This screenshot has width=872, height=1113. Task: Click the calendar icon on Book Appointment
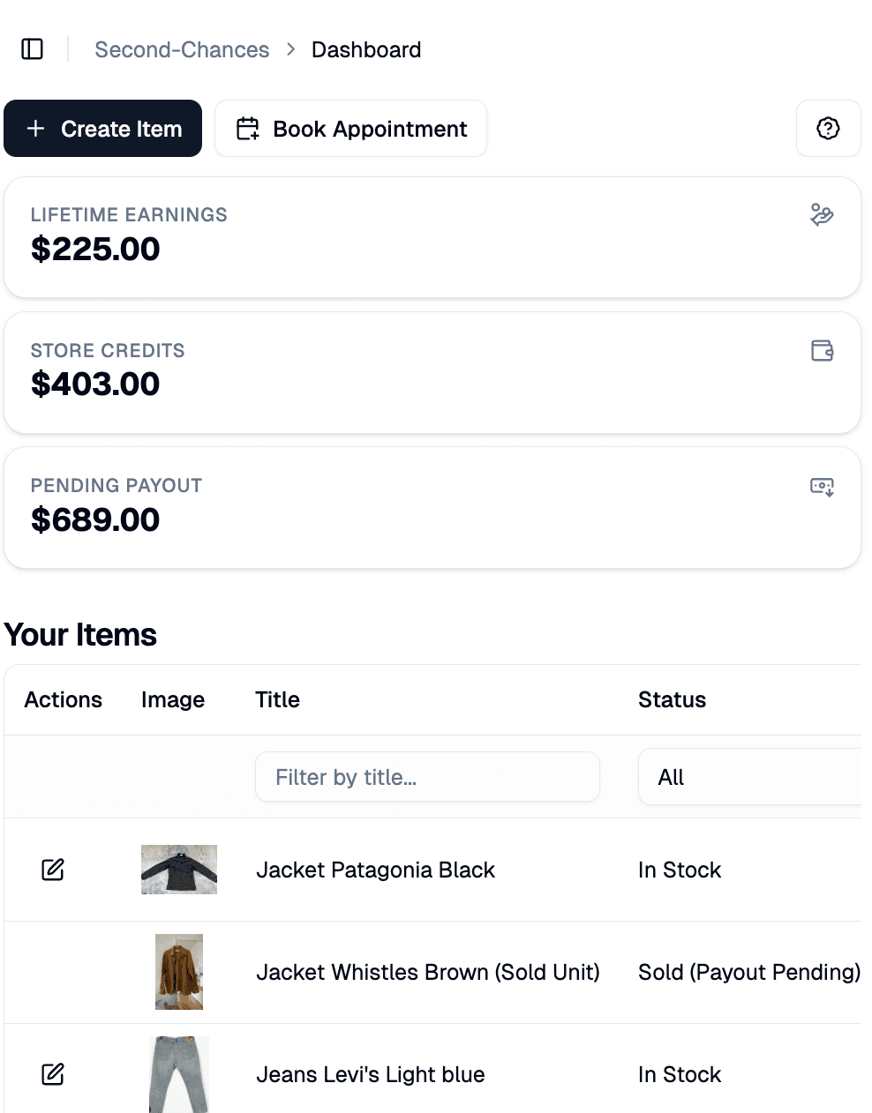tap(248, 129)
